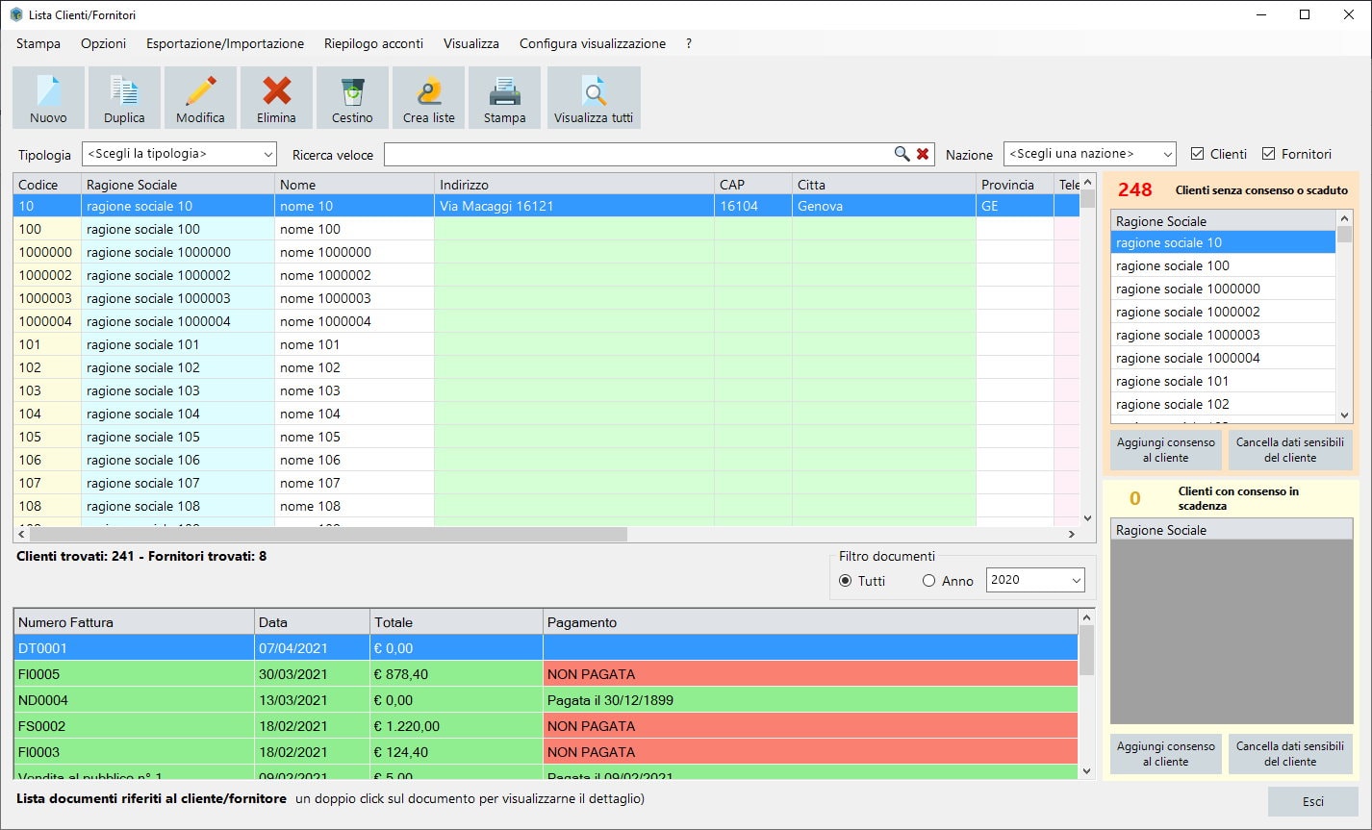
Task: Toggle the Fornitori checkbox
Action: tap(1268, 154)
